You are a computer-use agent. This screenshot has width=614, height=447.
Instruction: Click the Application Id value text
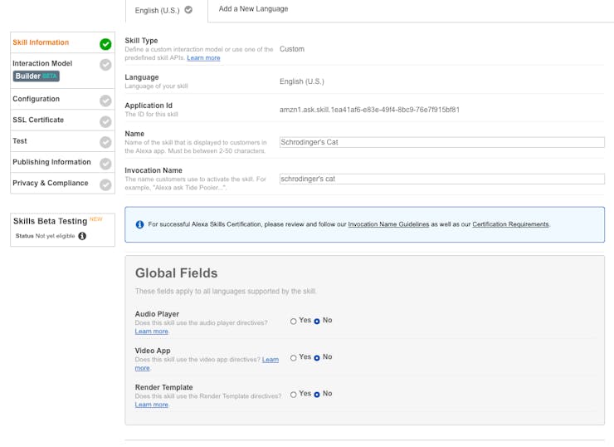tap(369, 110)
